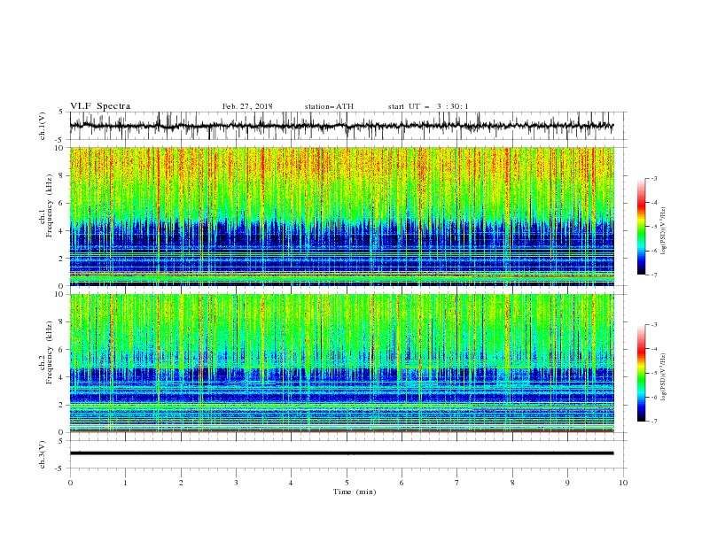Screen dimensions: 702x542
Task: Select the date text "Feb. 27, 2018"
Action: pyautogui.click(x=247, y=106)
